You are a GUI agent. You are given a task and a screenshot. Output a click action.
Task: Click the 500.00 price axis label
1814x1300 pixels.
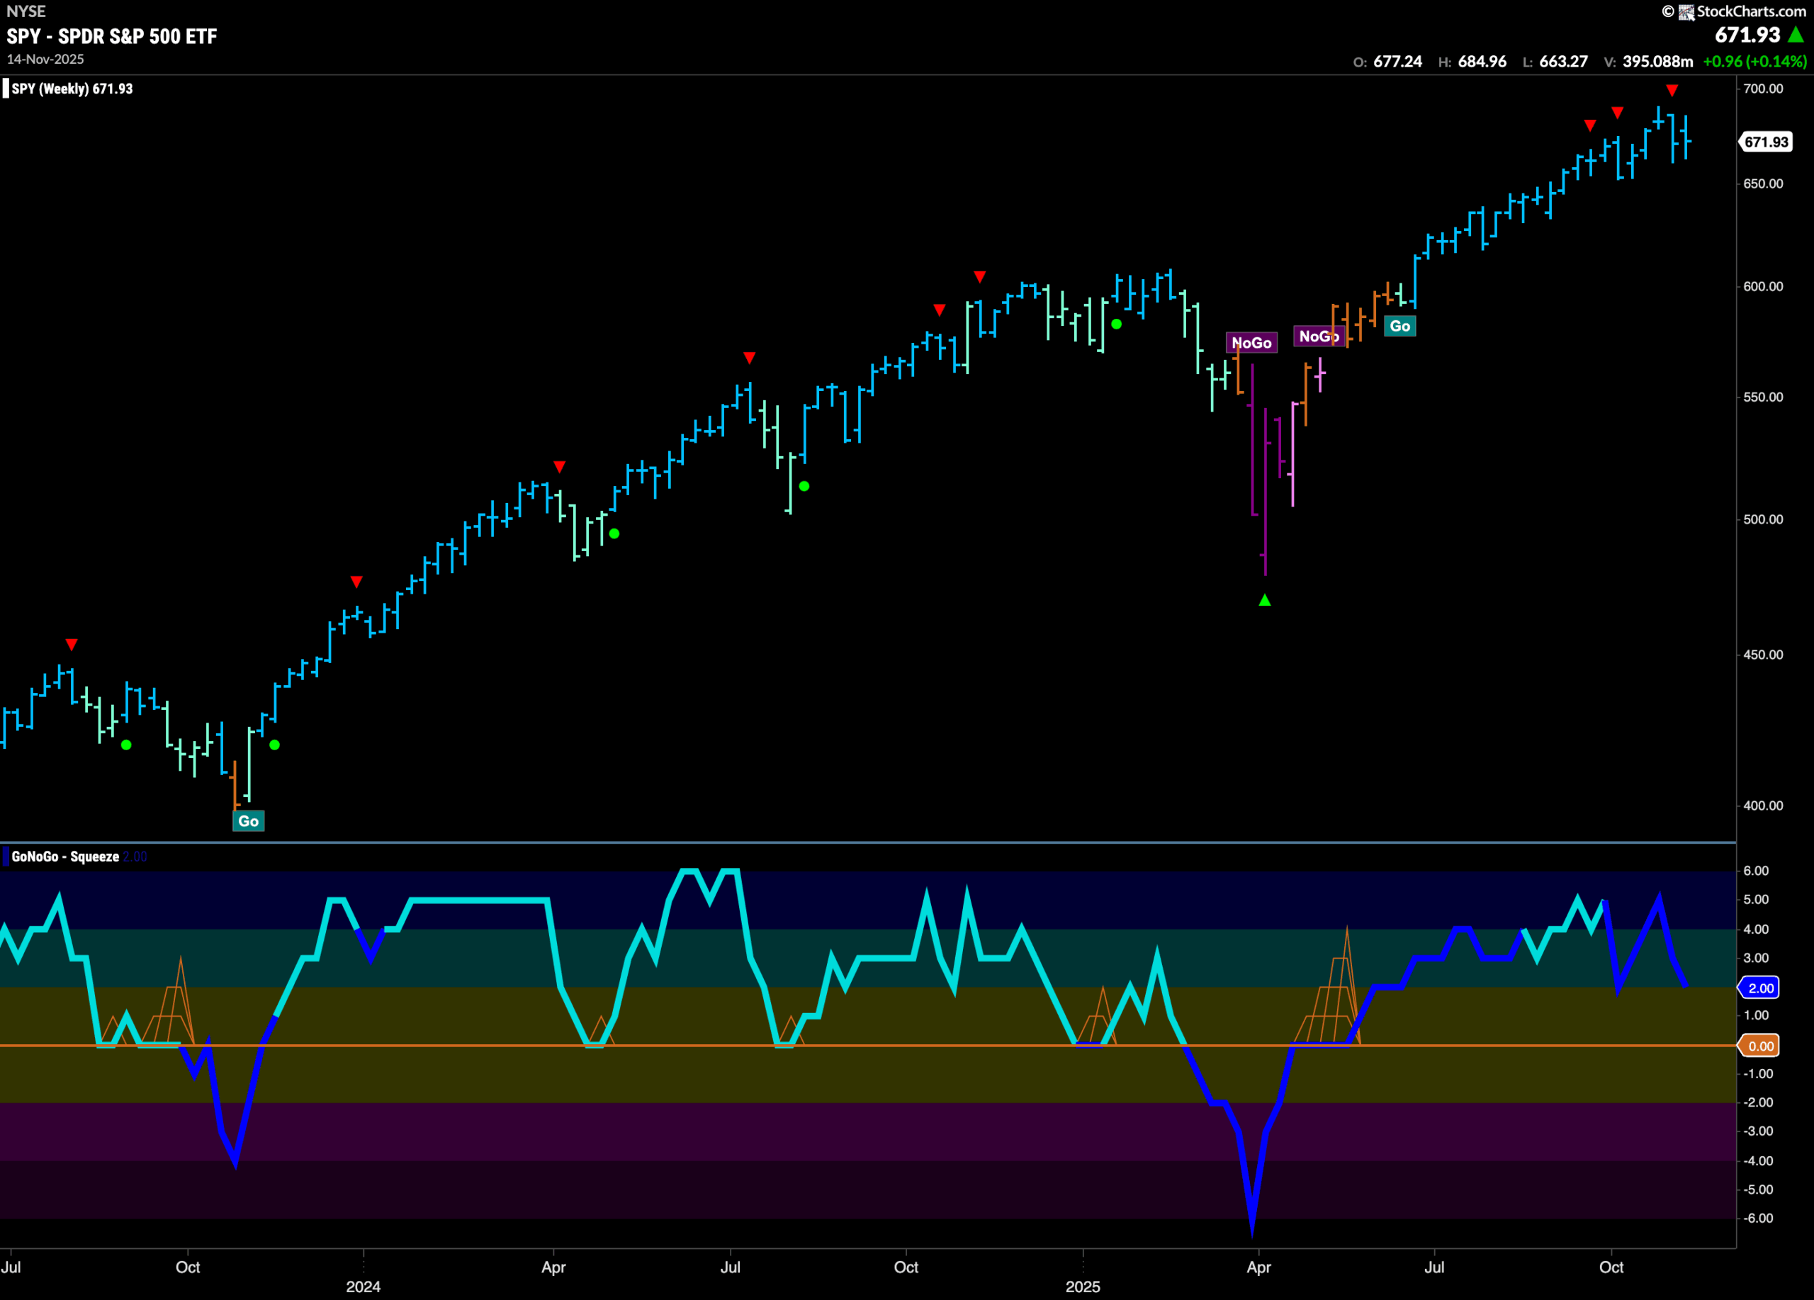coord(1763,519)
